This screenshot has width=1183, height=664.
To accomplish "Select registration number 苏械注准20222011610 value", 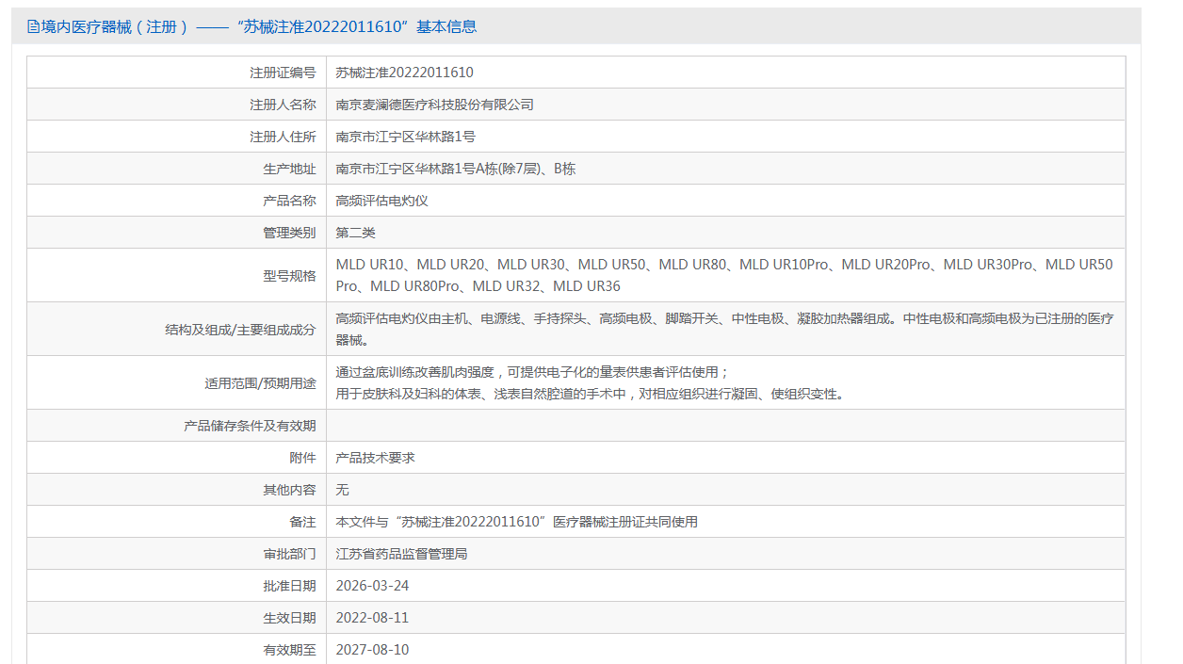I will coord(404,73).
